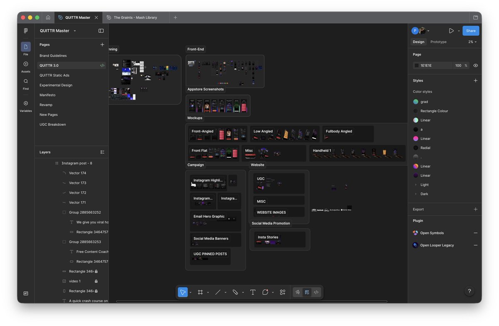Image resolution: width=499 pixels, height=326 pixels.
Task: Open the Move tool options chevron
Action: click(x=190, y=292)
